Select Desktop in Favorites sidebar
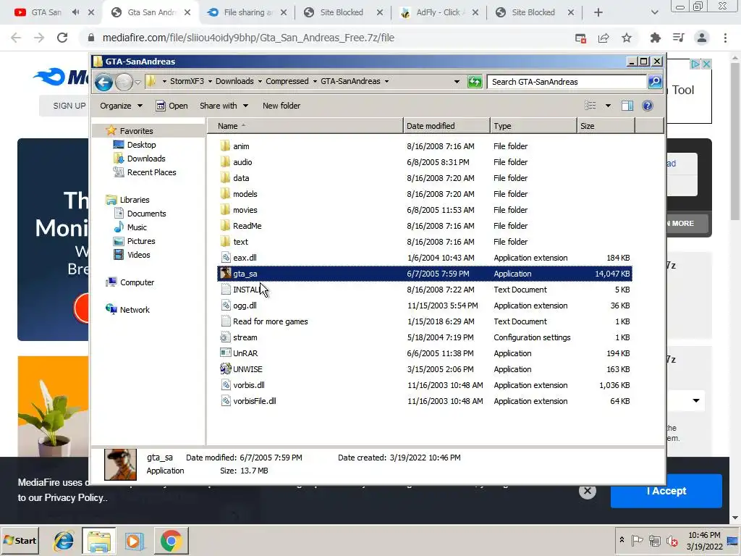 [141, 145]
